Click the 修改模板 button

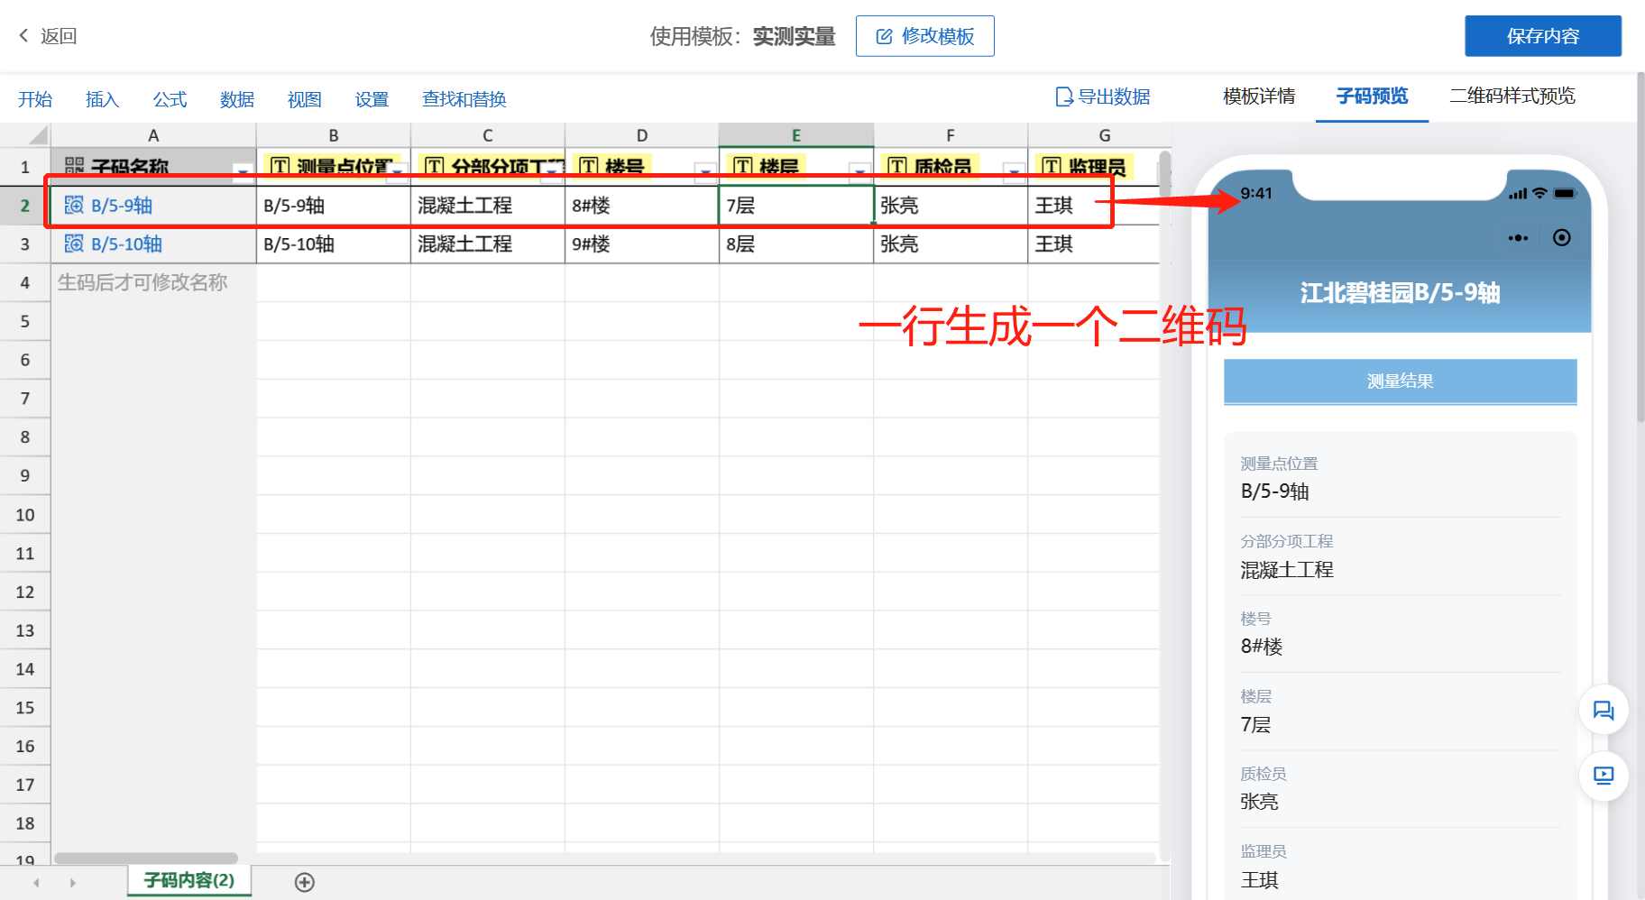pyautogui.click(x=924, y=36)
